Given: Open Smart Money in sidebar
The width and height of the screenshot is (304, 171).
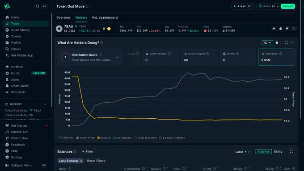Looking at the screenshot, I should pos(20,30).
